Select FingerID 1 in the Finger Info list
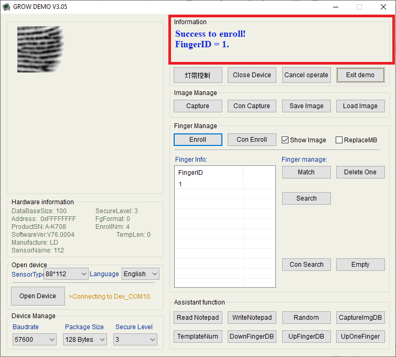This screenshot has width=396, height=357. click(180, 184)
